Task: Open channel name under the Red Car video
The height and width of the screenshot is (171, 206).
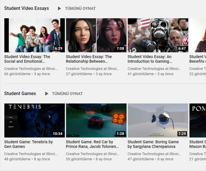Action: tap(92, 154)
